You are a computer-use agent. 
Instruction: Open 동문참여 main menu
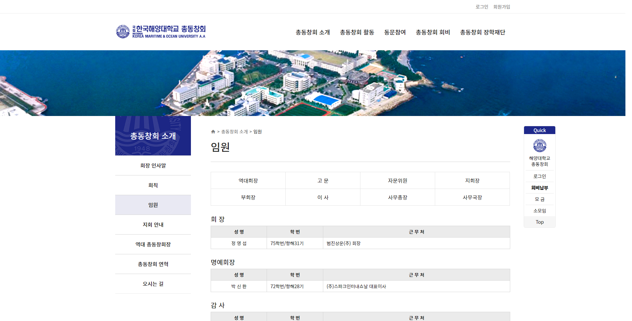click(x=395, y=32)
